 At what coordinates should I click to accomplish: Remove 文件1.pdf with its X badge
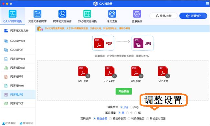click(88, 76)
